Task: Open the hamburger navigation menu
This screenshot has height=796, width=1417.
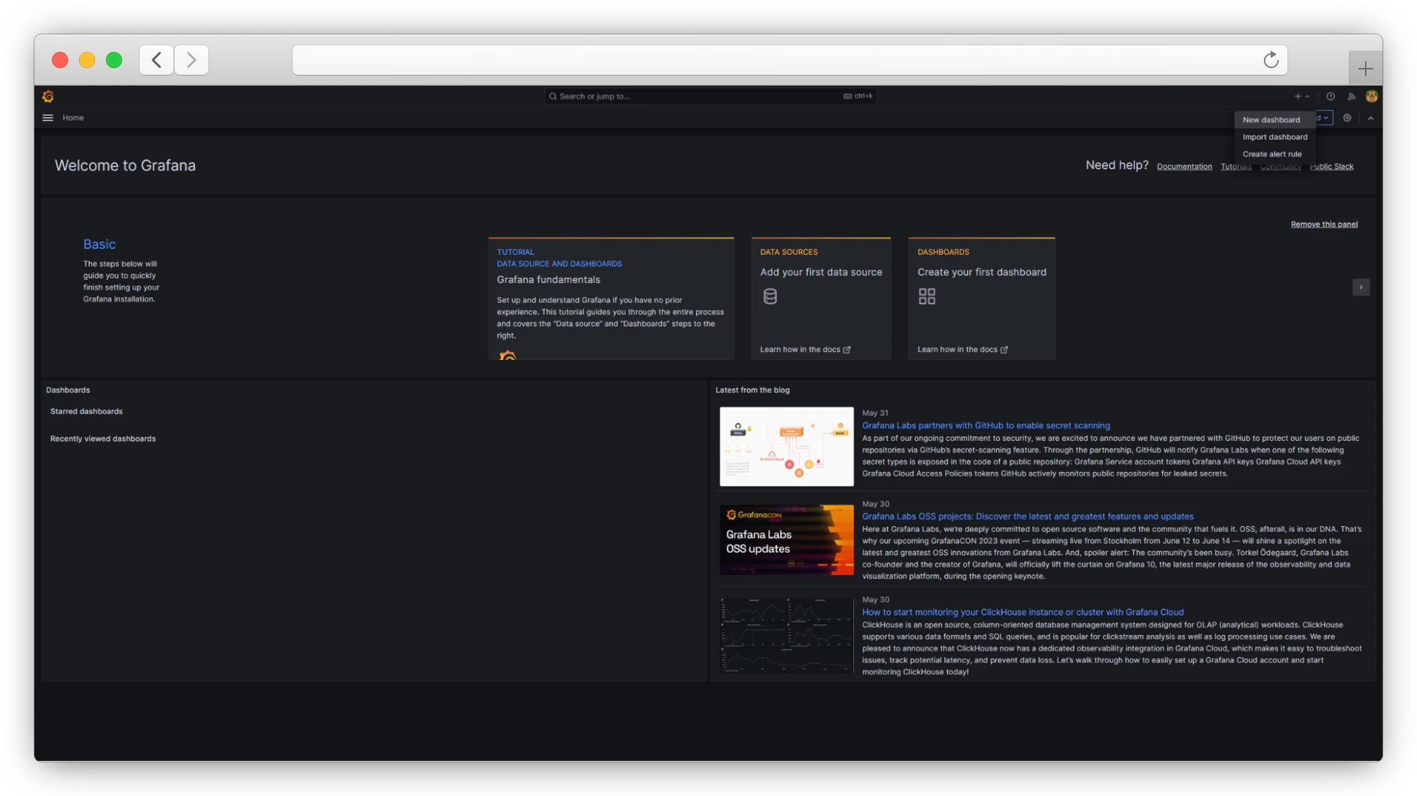Action: click(47, 117)
